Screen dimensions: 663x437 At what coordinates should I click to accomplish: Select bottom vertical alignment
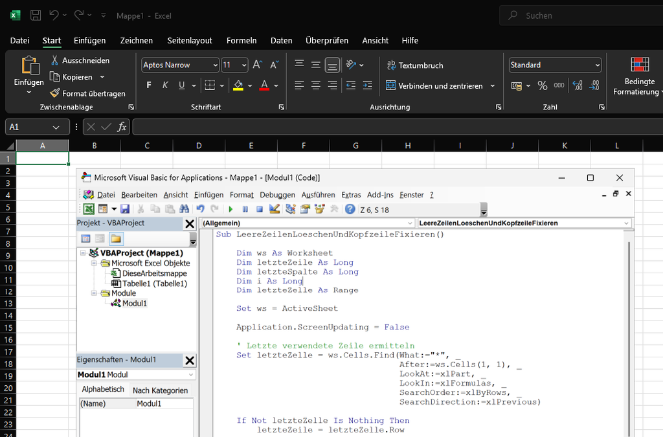coord(332,65)
